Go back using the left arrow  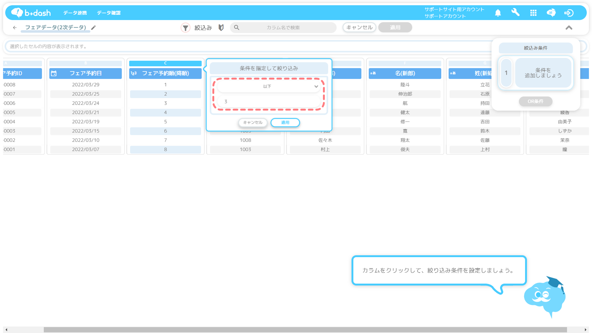click(x=15, y=28)
